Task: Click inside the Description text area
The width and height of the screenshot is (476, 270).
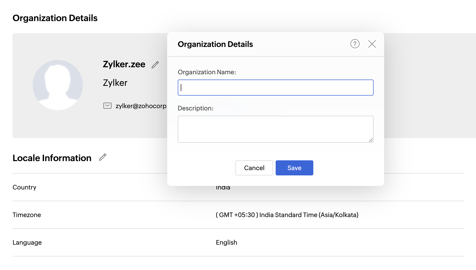Action: pos(275,129)
